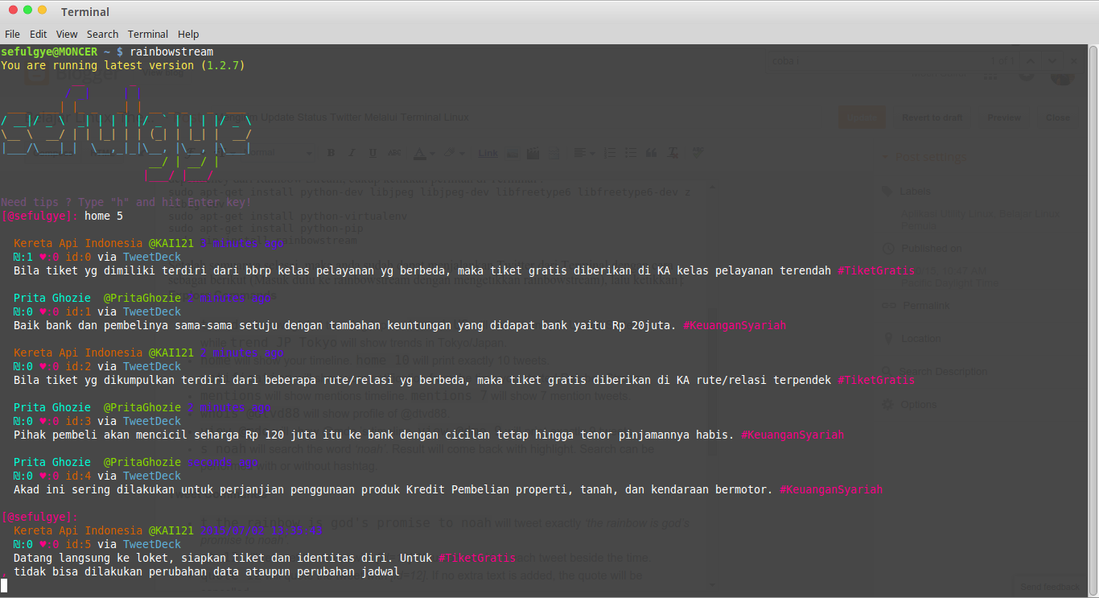Open the Terminal menu in the menu bar
Viewport: 1099px width, 598px height.
147,34
